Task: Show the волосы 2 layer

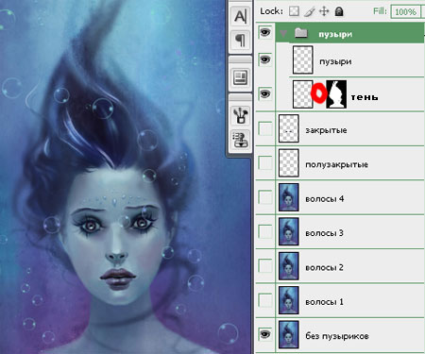Action: point(265,266)
